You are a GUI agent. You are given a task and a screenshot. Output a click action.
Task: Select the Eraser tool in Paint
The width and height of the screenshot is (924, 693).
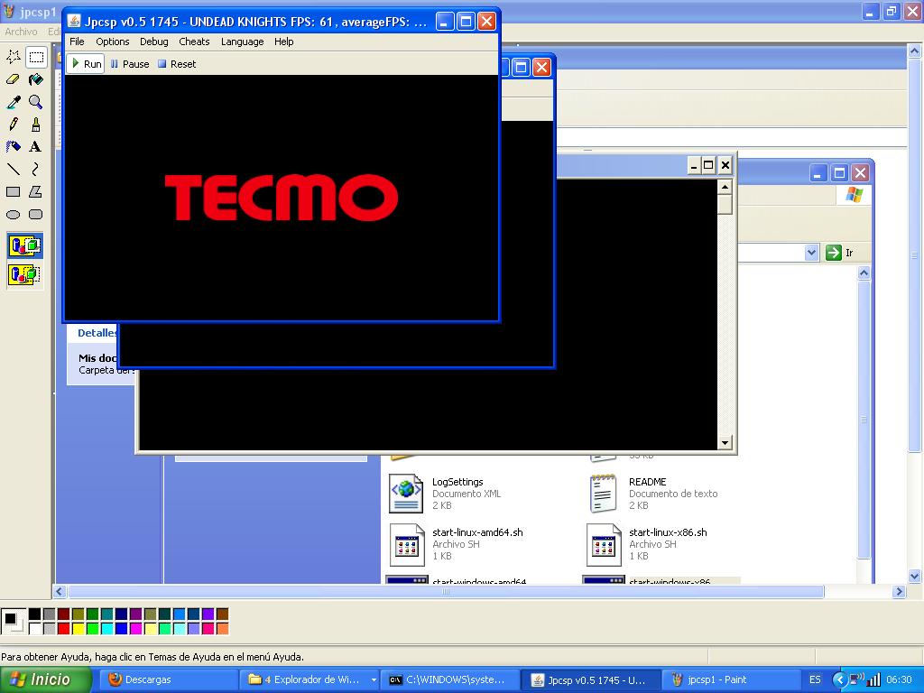pyautogui.click(x=14, y=79)
